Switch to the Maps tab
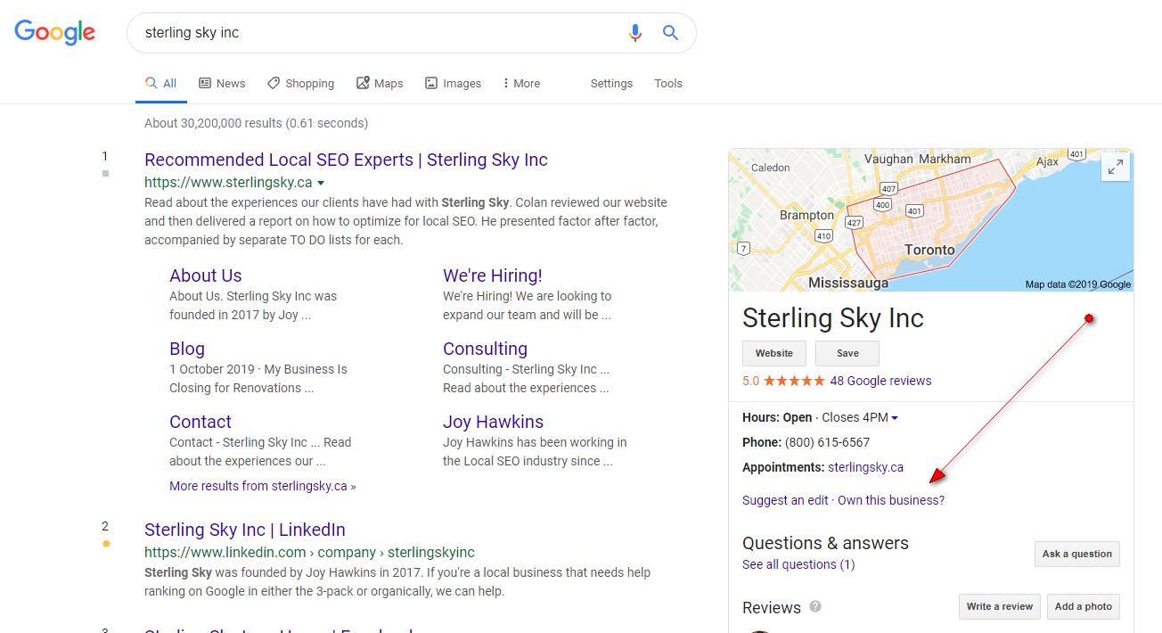 pos(380,84)
